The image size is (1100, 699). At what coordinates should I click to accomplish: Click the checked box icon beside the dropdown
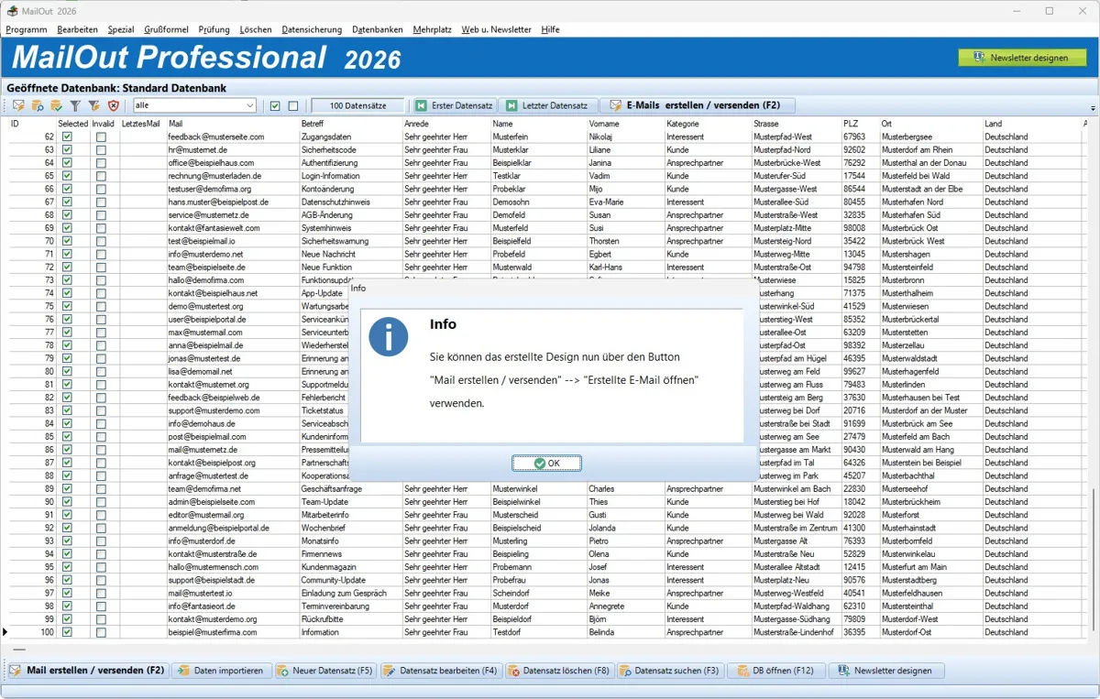coord(275,106)
